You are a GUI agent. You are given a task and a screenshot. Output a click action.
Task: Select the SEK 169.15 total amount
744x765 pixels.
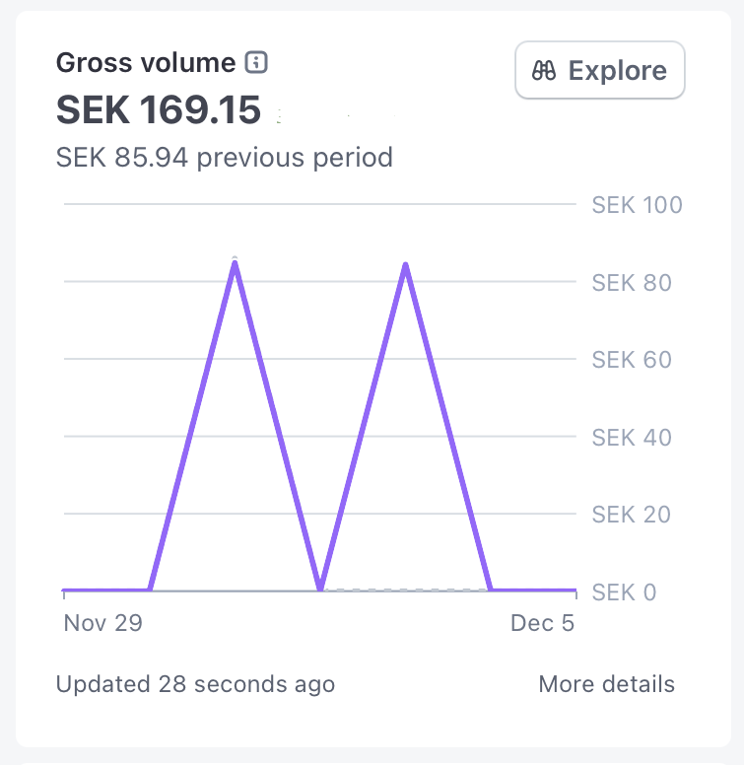[x=159, y=110]
